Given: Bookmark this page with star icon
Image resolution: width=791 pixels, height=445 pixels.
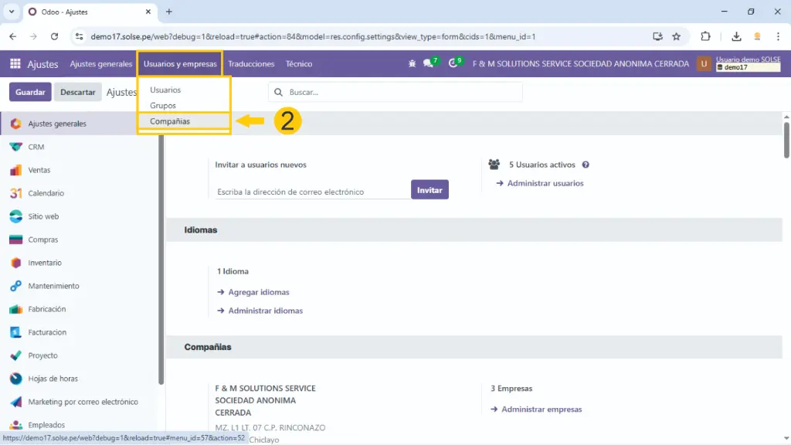Looking at the screenshot, I should click(x=676, y=36).
